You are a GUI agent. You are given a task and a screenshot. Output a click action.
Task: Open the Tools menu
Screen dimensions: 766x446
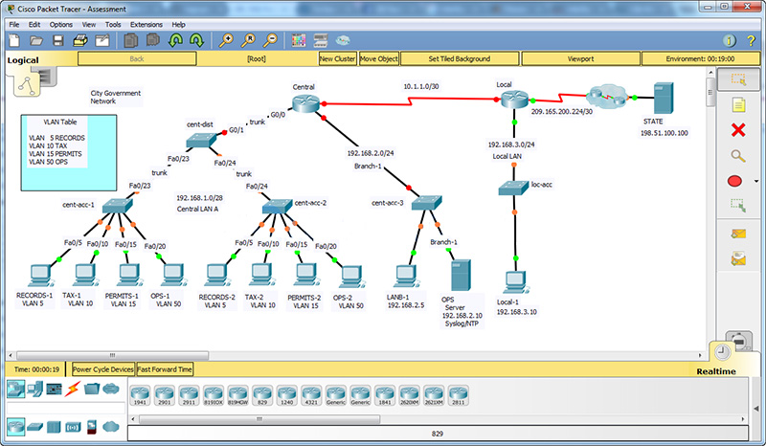(x=113, y=25)
